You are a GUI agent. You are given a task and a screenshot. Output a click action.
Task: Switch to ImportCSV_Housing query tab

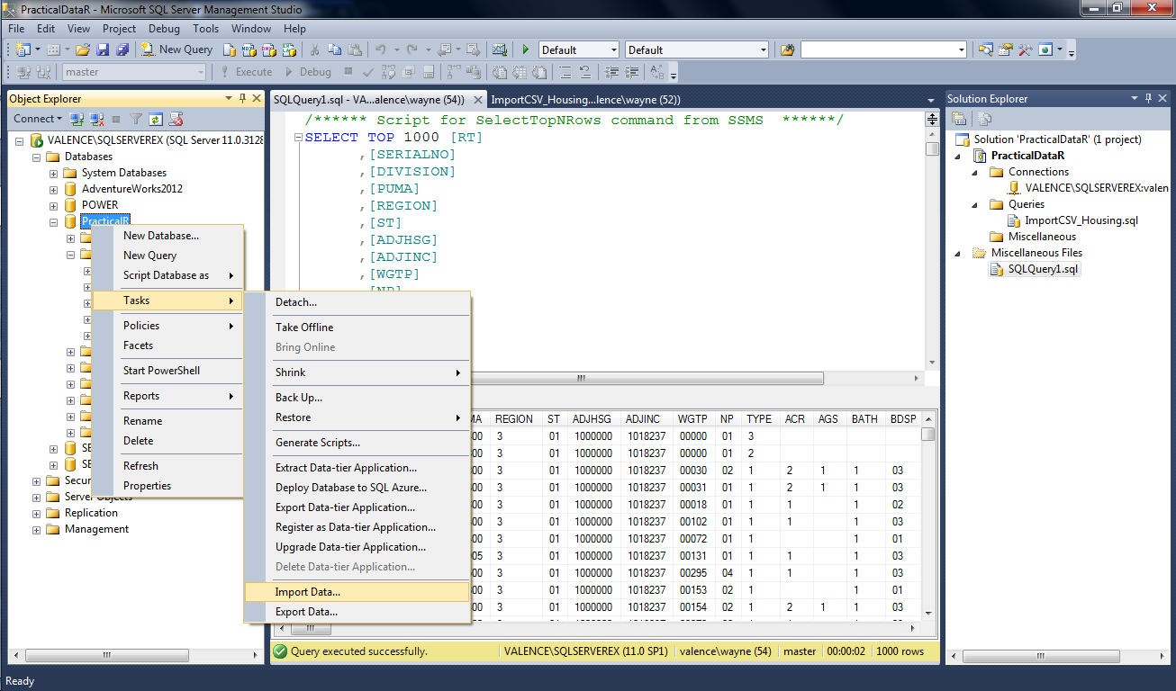pos(586,100)
